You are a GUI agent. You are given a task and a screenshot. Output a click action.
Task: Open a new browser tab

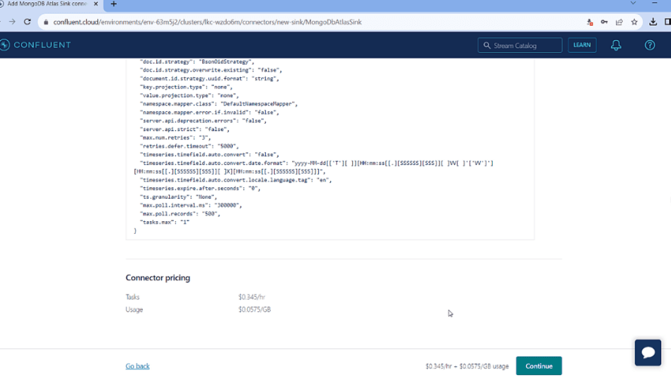[x=114, y=4]
